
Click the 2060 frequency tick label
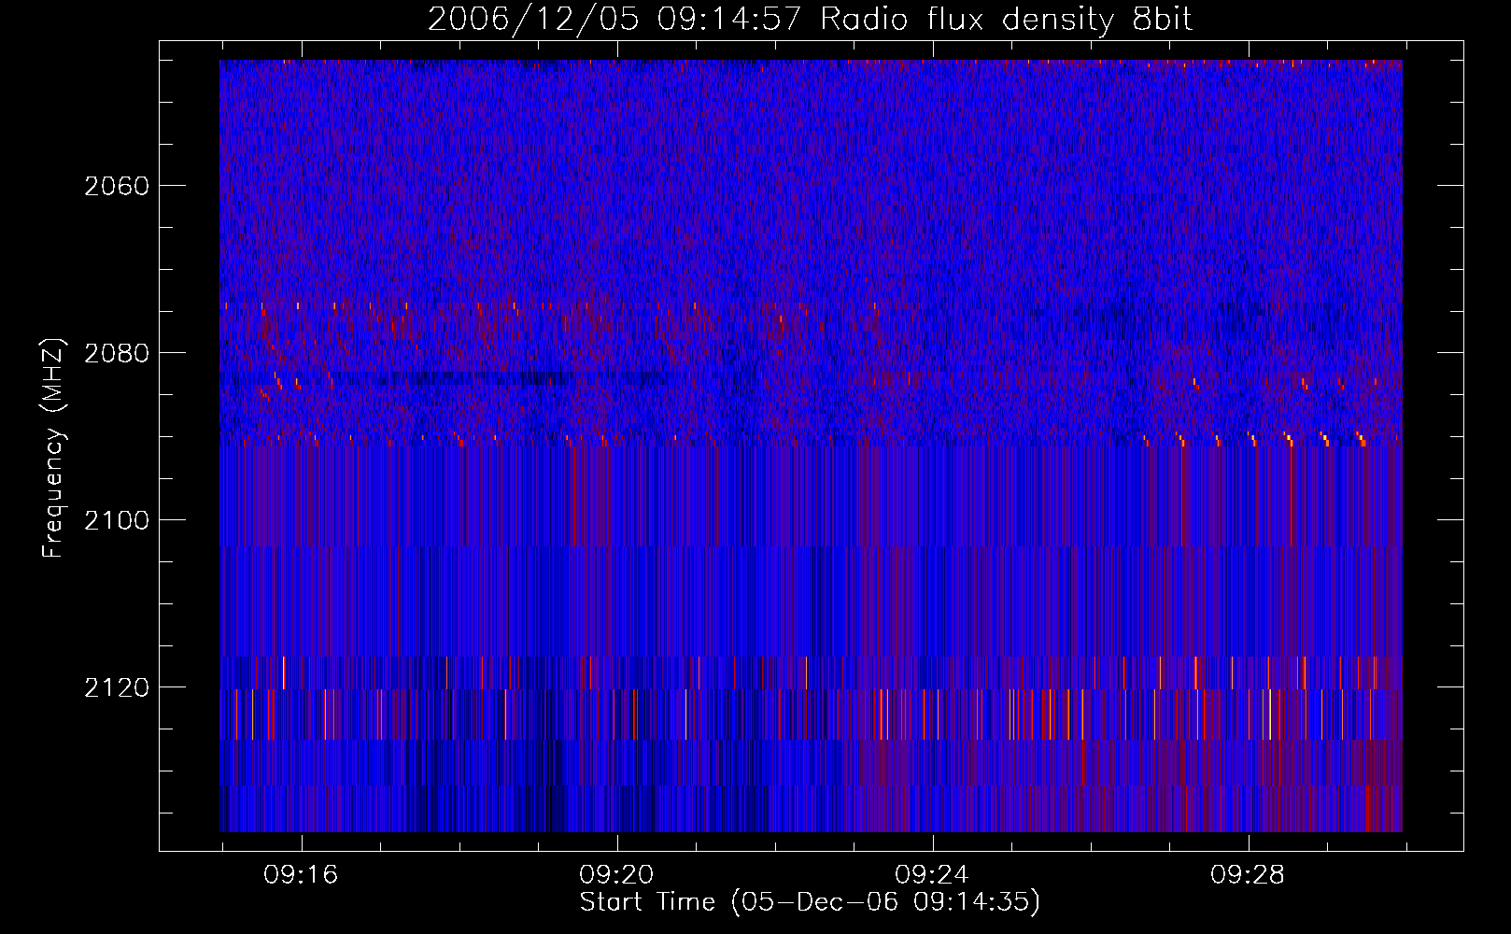(x=117, y=186)
